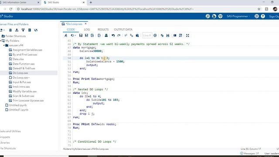Click the properties icon in the files pane

pos(30,30)
